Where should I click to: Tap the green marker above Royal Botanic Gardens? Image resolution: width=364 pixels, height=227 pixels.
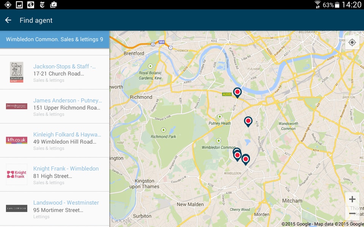pos(151,66)
